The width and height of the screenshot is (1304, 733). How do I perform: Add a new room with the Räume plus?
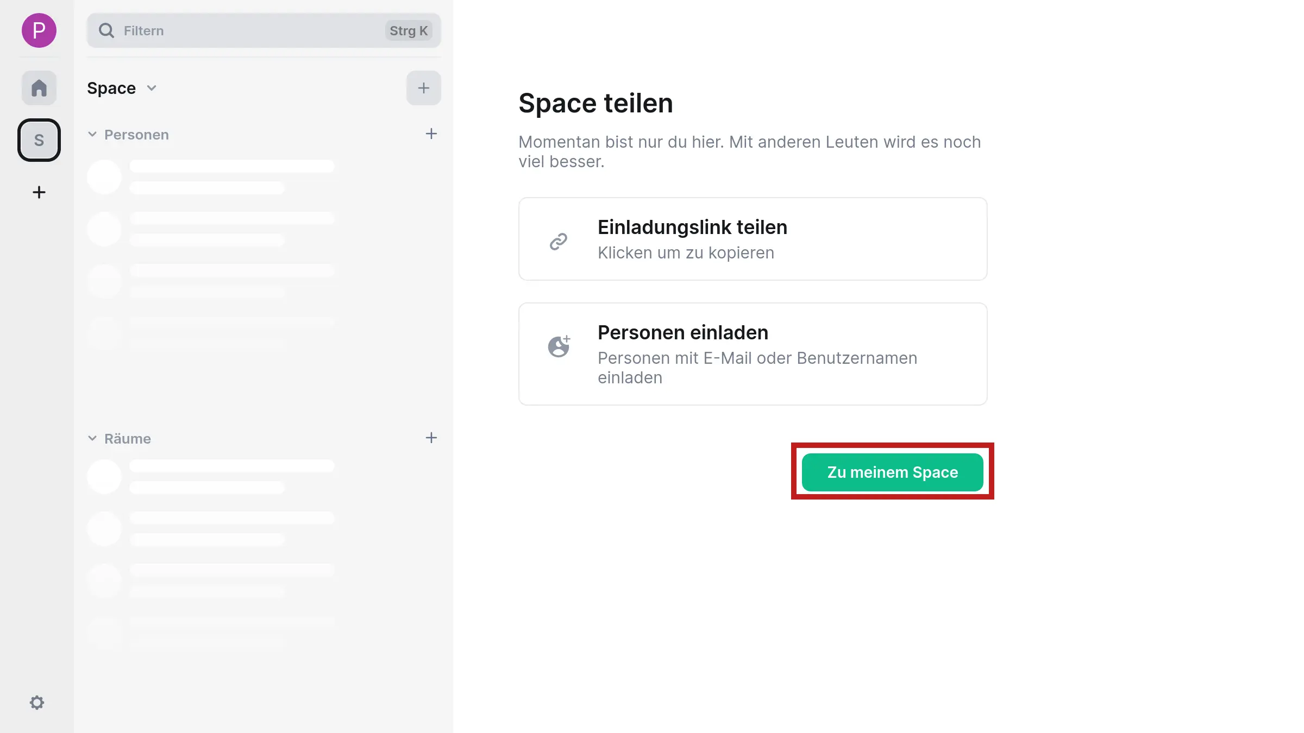coord(431,438)
